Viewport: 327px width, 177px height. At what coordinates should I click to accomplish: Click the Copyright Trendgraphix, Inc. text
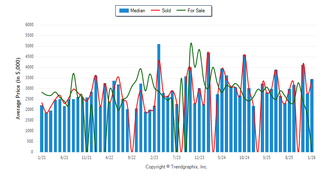click(177, 167)
